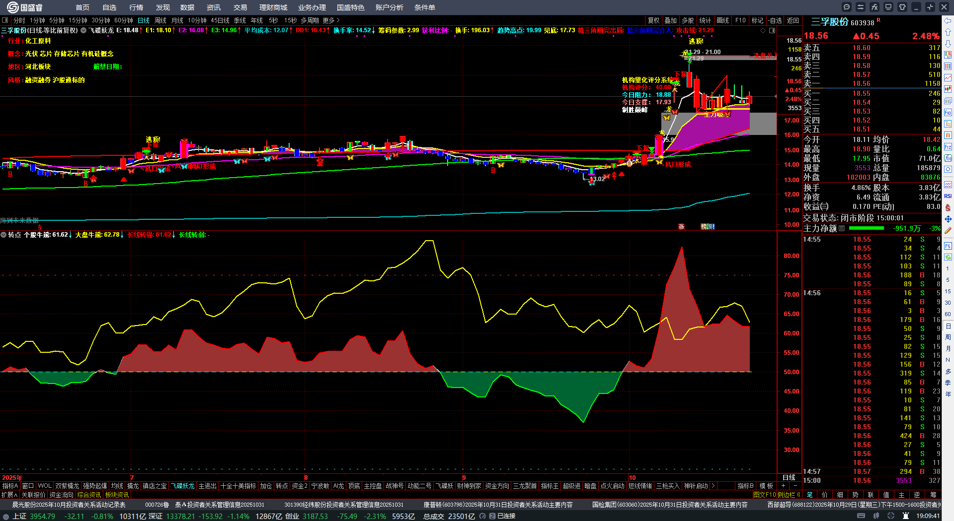Click the screen display icon in title bar
Screen dimensions: 954x521
click(x=888, y=7)
